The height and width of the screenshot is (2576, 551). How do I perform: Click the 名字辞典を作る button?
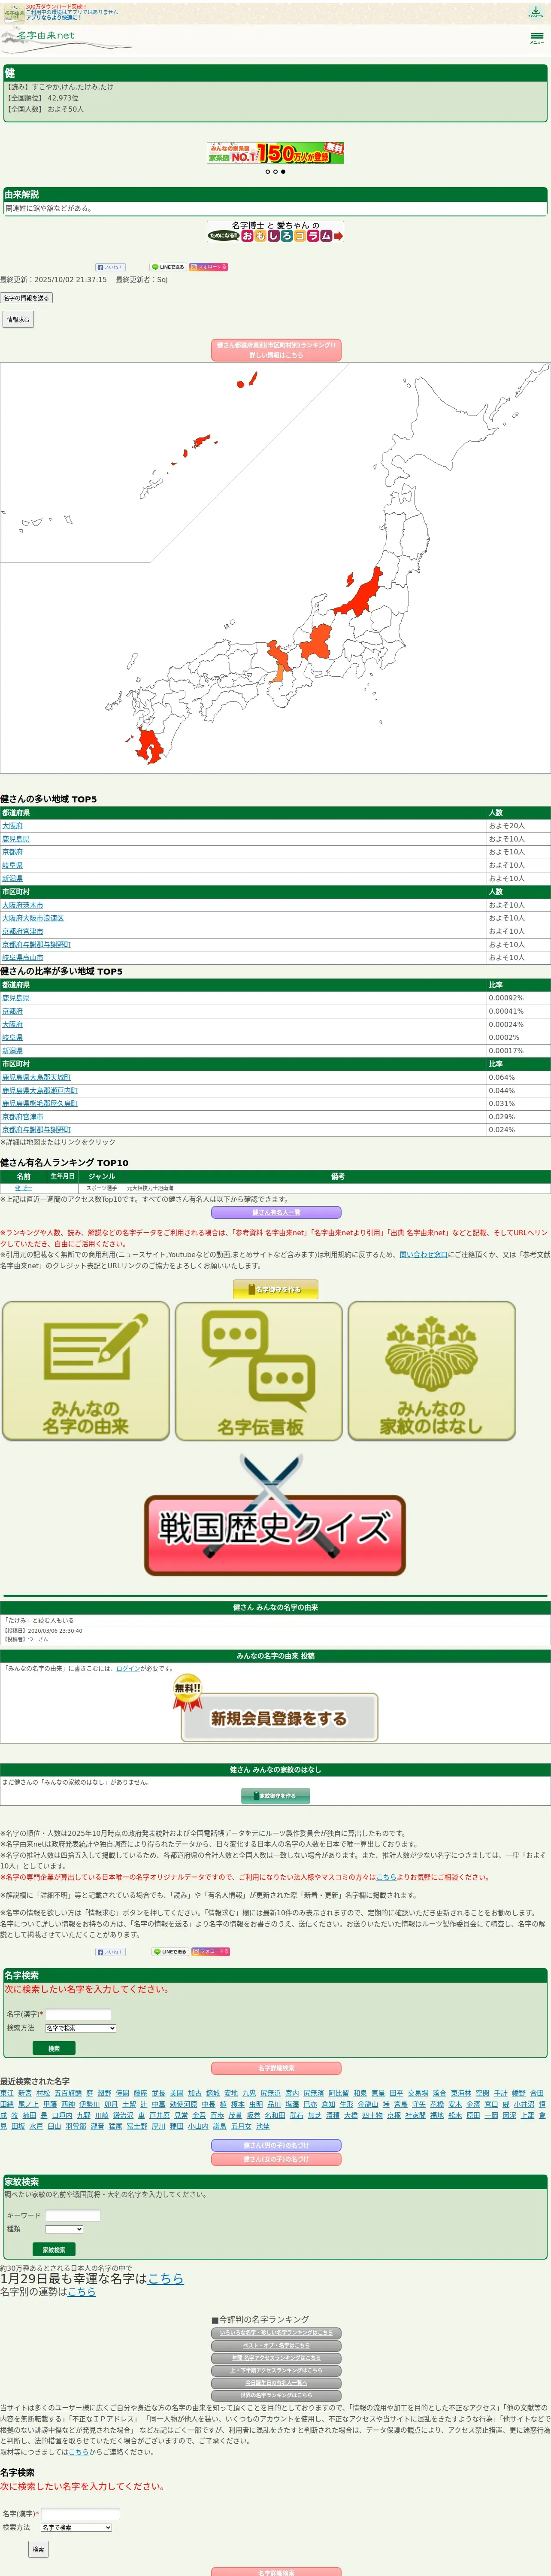coord(276,1289)
